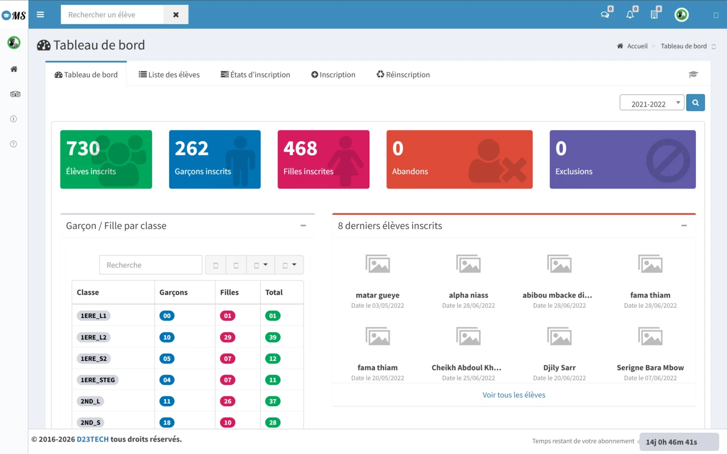727x454 pixels.
Task: Open the messages chat icon
Action: (x=605, y=15)
